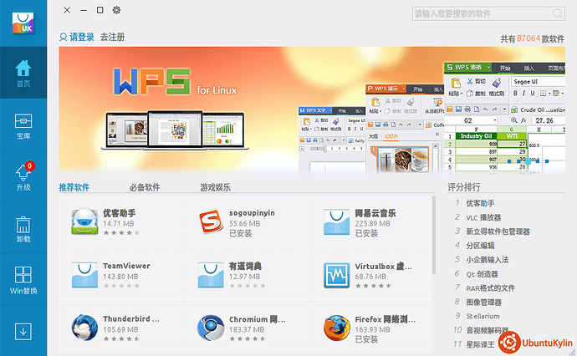Open the 卸载 uninstall section
Screen dimensions: 577x356
point(23,229)
